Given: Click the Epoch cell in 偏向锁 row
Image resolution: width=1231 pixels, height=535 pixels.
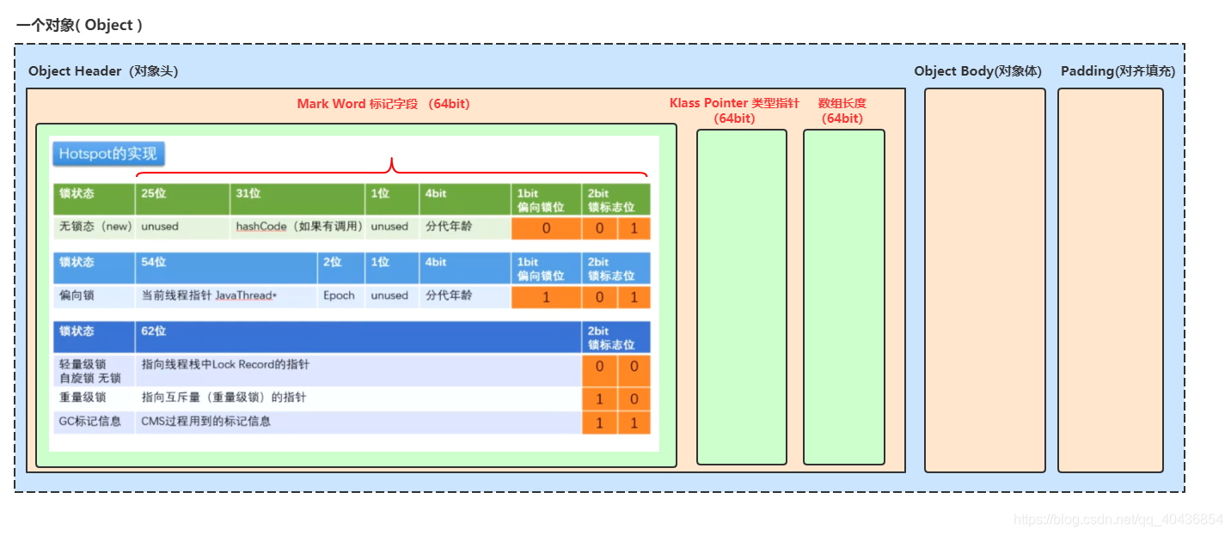Looking at the screenshot, I should click(339, 295).
